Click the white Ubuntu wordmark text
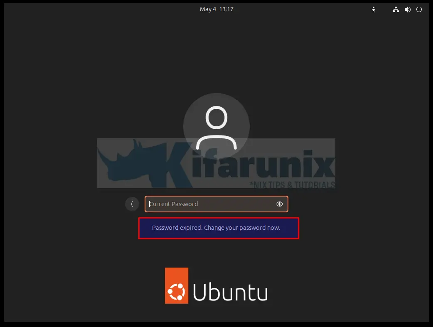The height and width of the screenshot is (327, 433). tap(230, 293)
